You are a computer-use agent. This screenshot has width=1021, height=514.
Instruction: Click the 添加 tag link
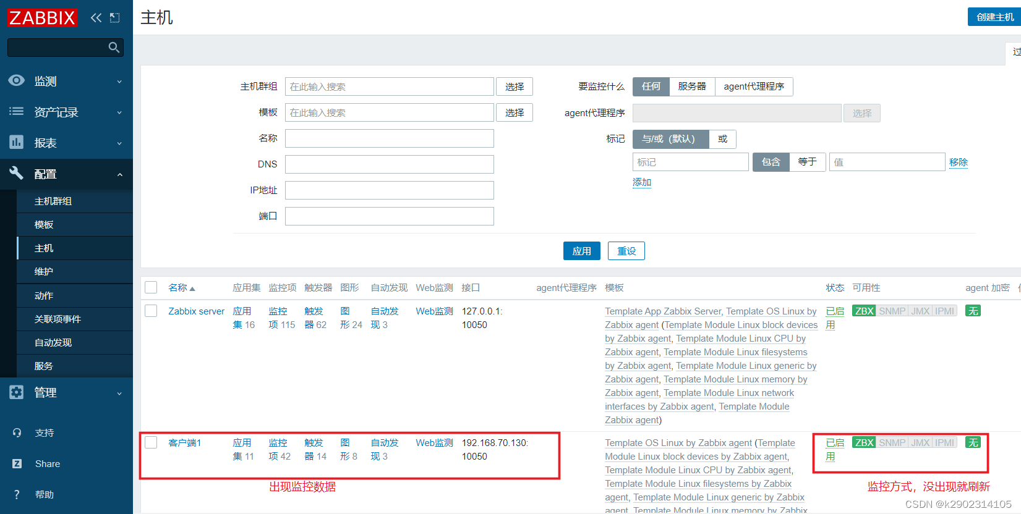[642, 182]
